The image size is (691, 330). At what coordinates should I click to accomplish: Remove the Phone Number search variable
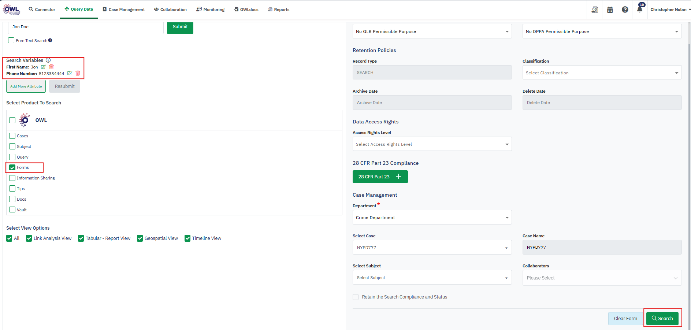click(x=78, y=73)
